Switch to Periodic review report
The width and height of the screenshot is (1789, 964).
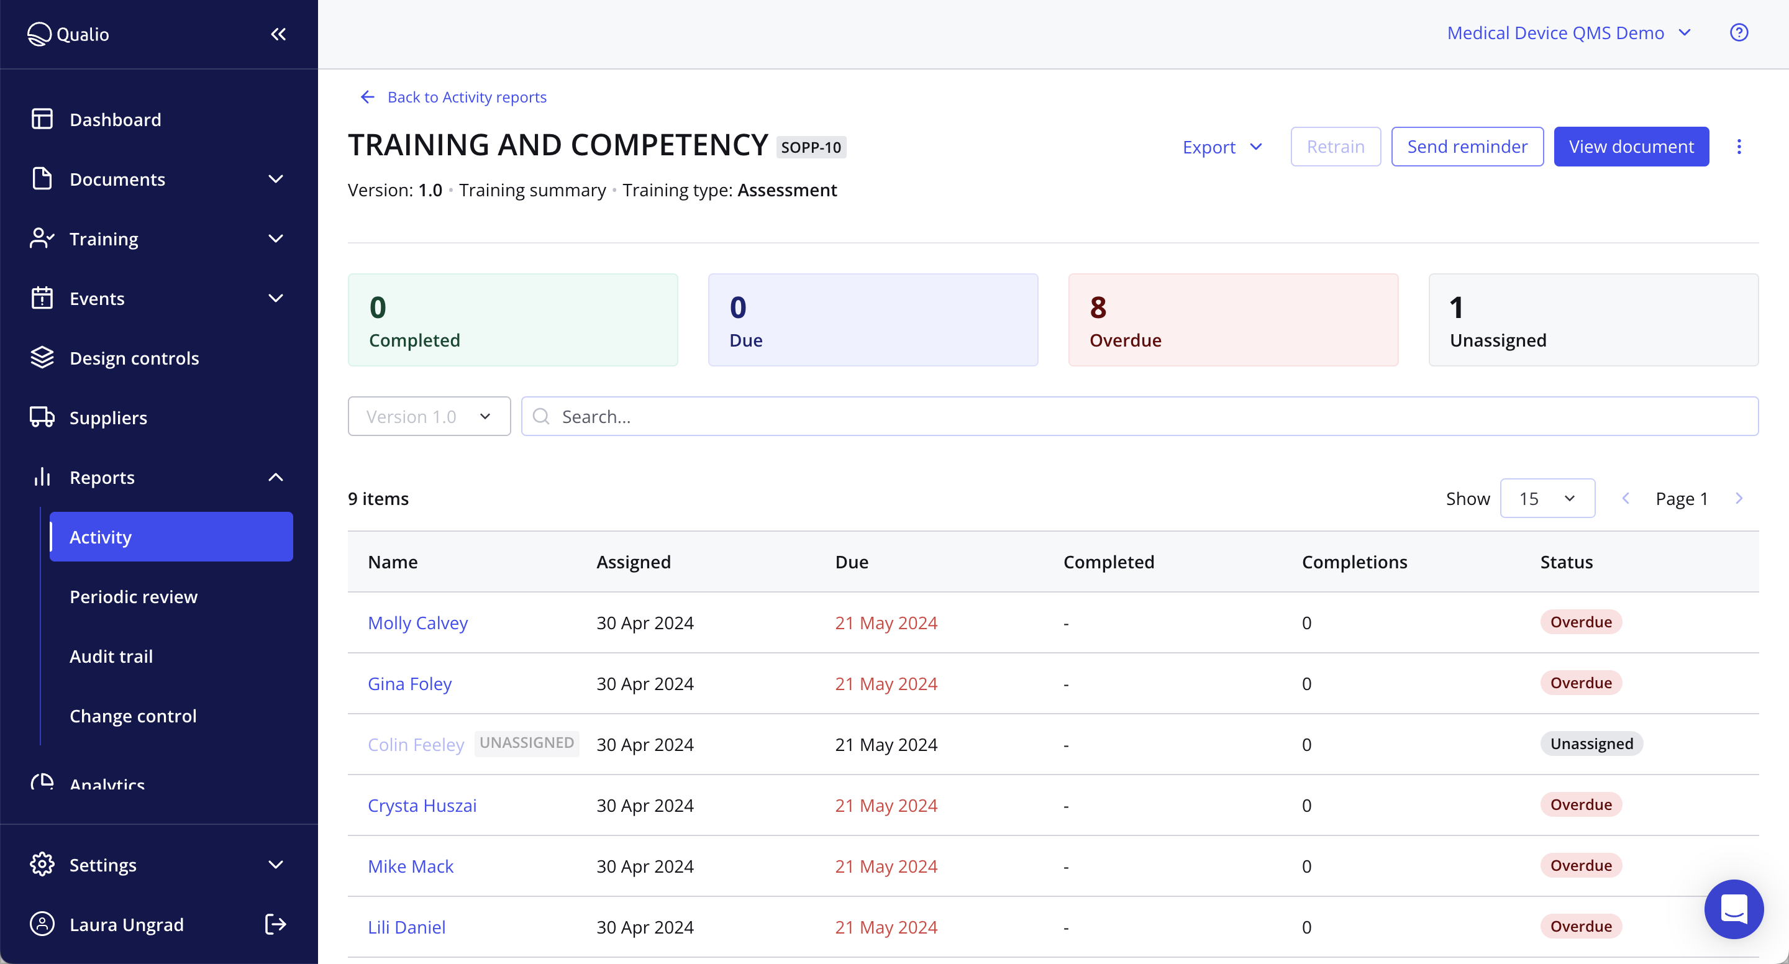point(134,596)
